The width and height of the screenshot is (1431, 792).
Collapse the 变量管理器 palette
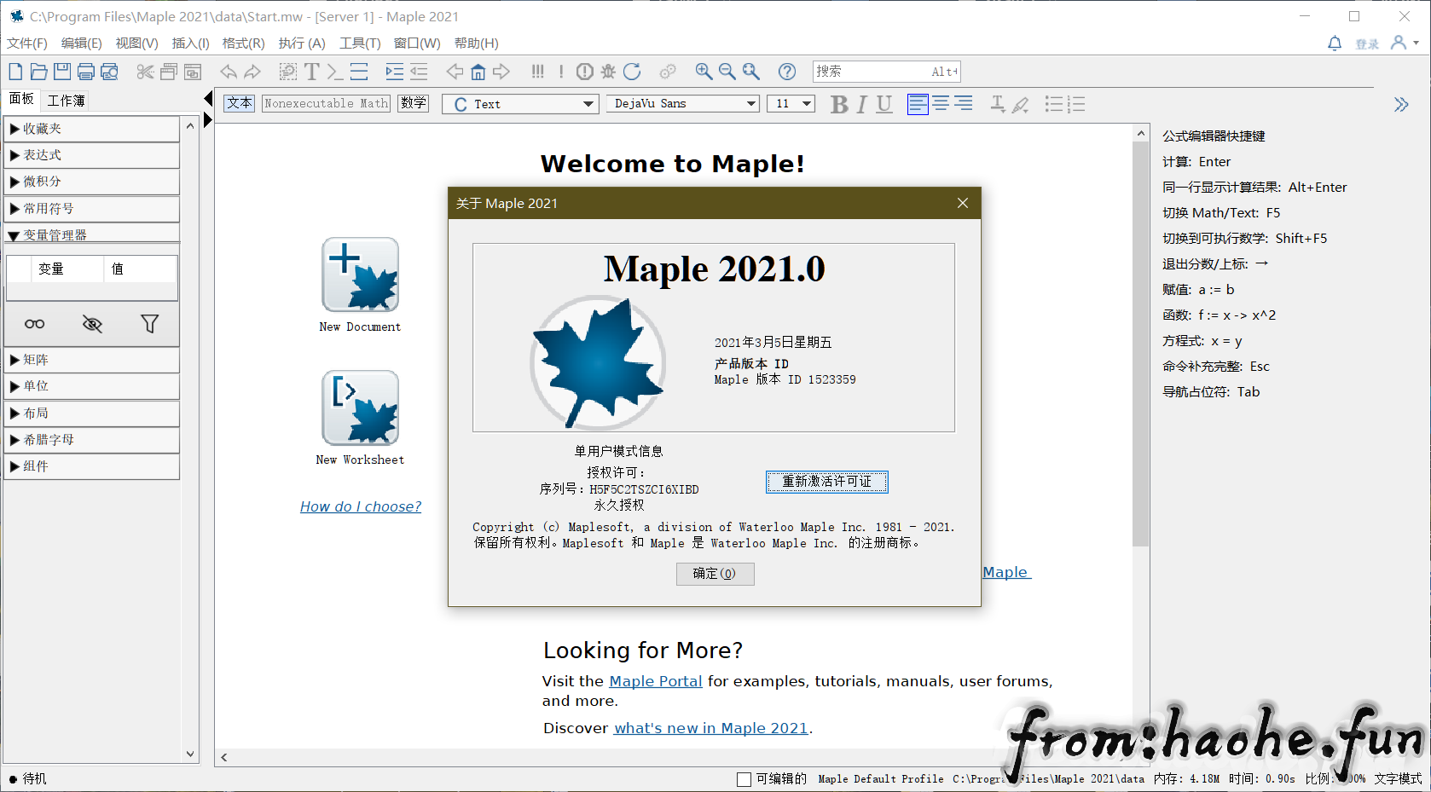(x=91, y=234)
